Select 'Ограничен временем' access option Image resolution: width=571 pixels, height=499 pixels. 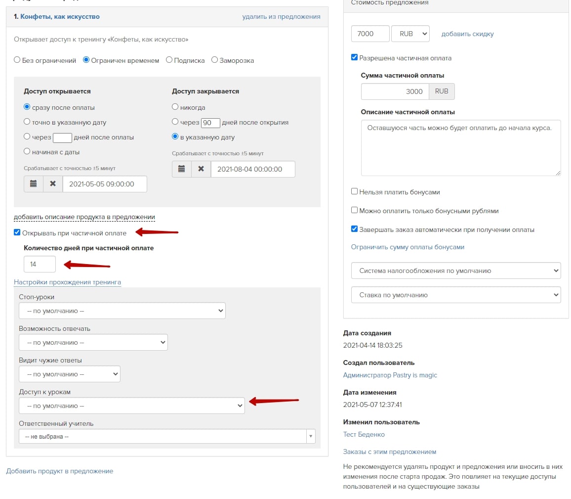pyautogui.click(x=86, y=60)
